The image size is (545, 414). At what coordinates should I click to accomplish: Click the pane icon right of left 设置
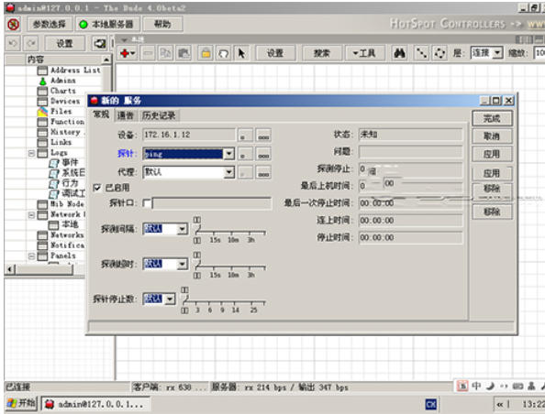[100, 43]
